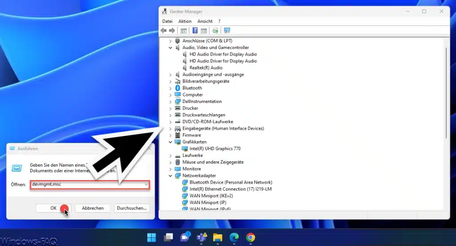Collapse the Grafikkarten category

(171, 142)
